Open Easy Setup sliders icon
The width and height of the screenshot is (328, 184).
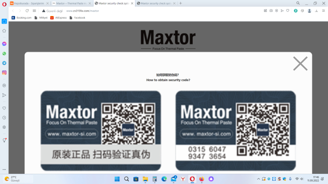tap(323, 11)
